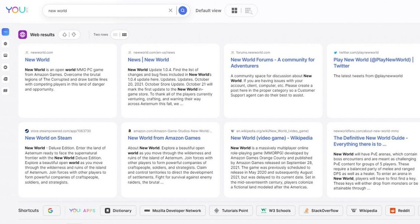Viewport: 420px width, 224px height.
Task: Switch to the detailed search view icon
Action: [248, 11]
